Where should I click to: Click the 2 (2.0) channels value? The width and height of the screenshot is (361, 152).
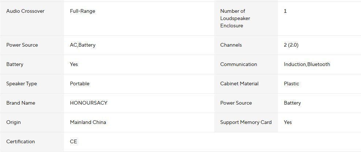(291, 45)
